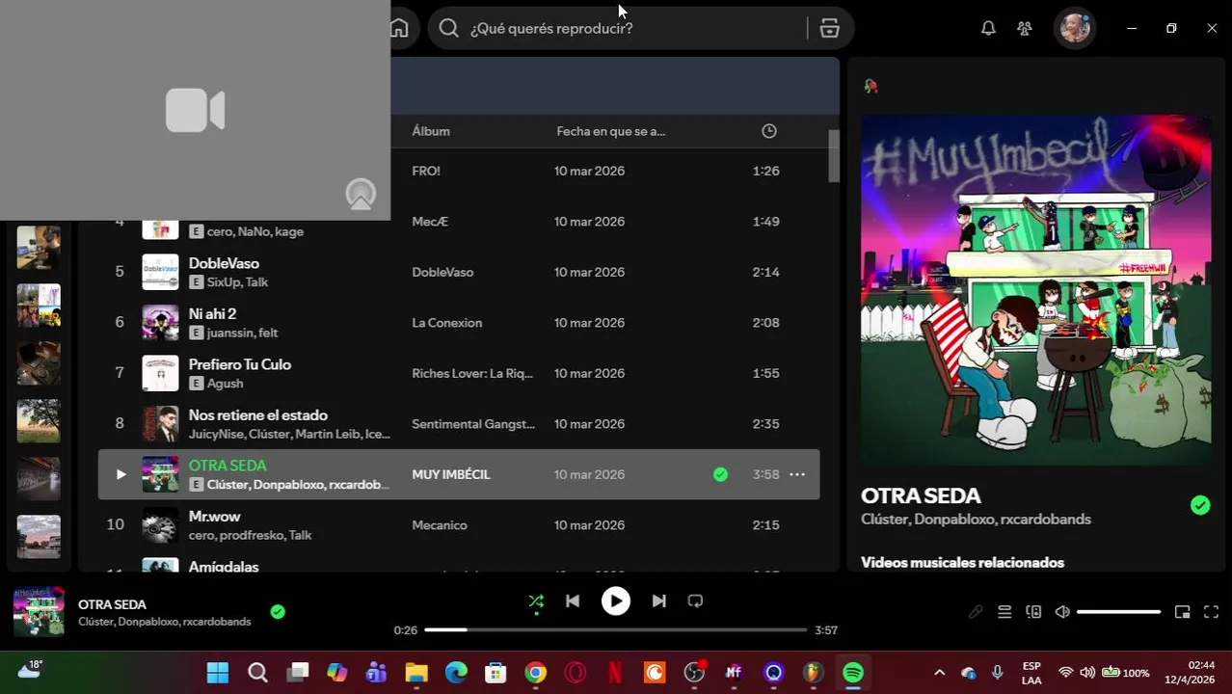Open the notifications bell
The height and width of the screenshot is (694, 1232).
(x=988, y=28)
